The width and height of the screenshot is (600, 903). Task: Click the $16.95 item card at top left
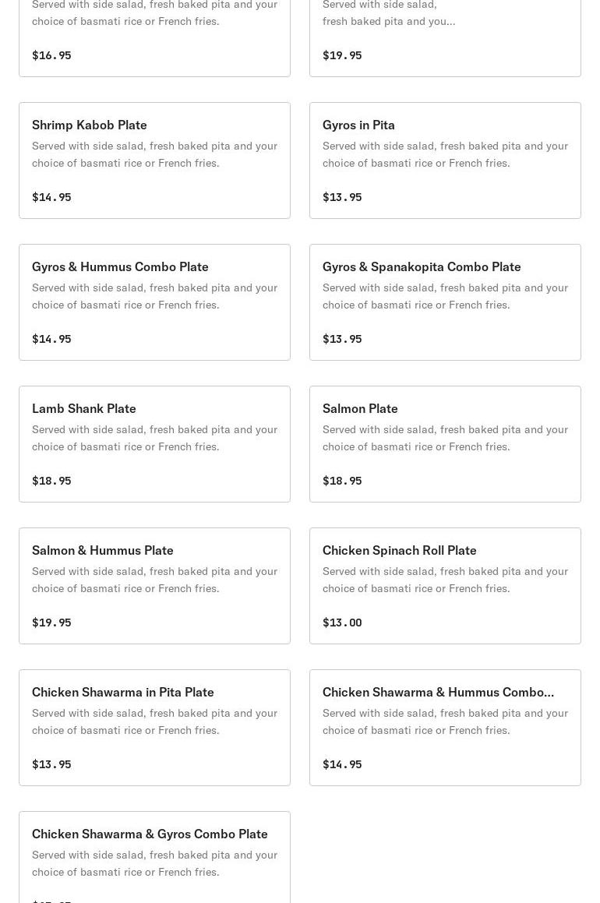coord(154,38)
